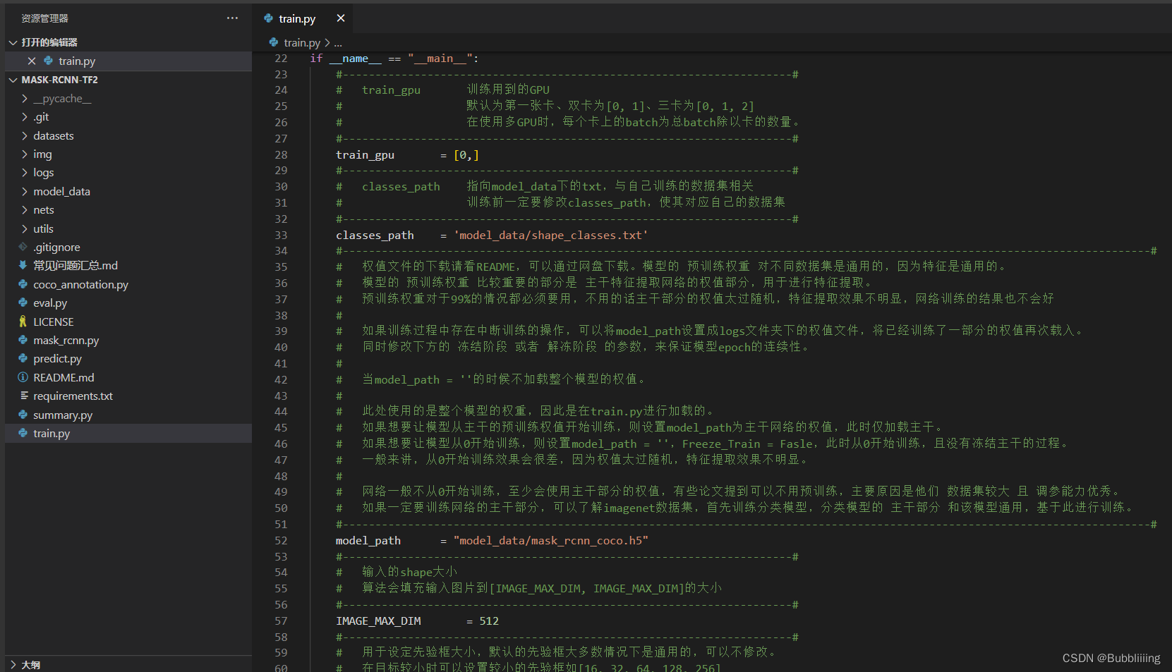Open coco_annotation.py file
This screenshot has height=672, width=1172.
tap(80, 285)
